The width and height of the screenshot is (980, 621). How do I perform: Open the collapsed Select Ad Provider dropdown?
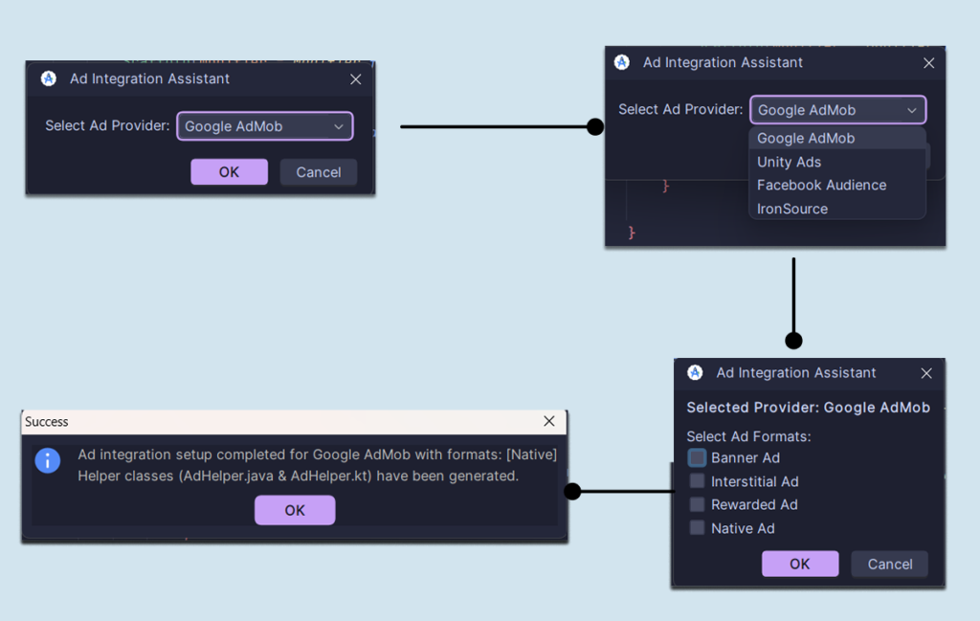tap(264, 126)
